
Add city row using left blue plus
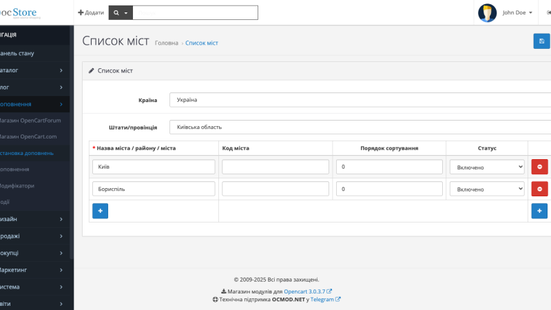100,211
